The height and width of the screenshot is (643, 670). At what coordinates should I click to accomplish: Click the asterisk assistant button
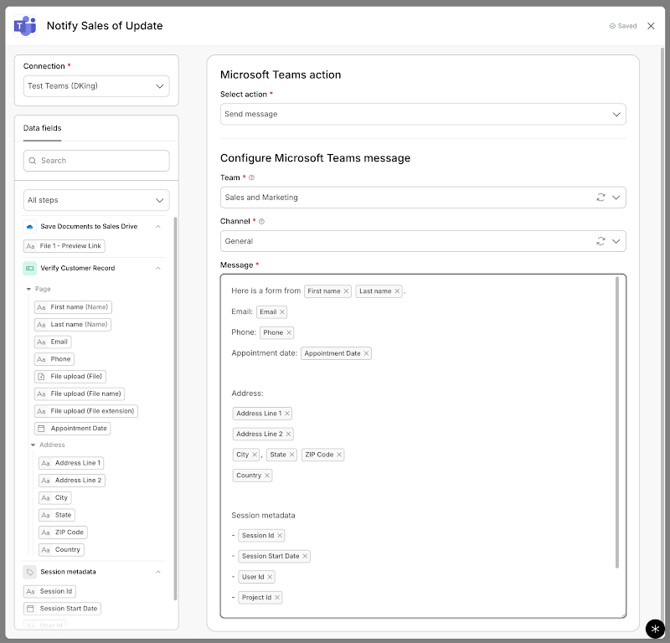[x=655, y=629]
